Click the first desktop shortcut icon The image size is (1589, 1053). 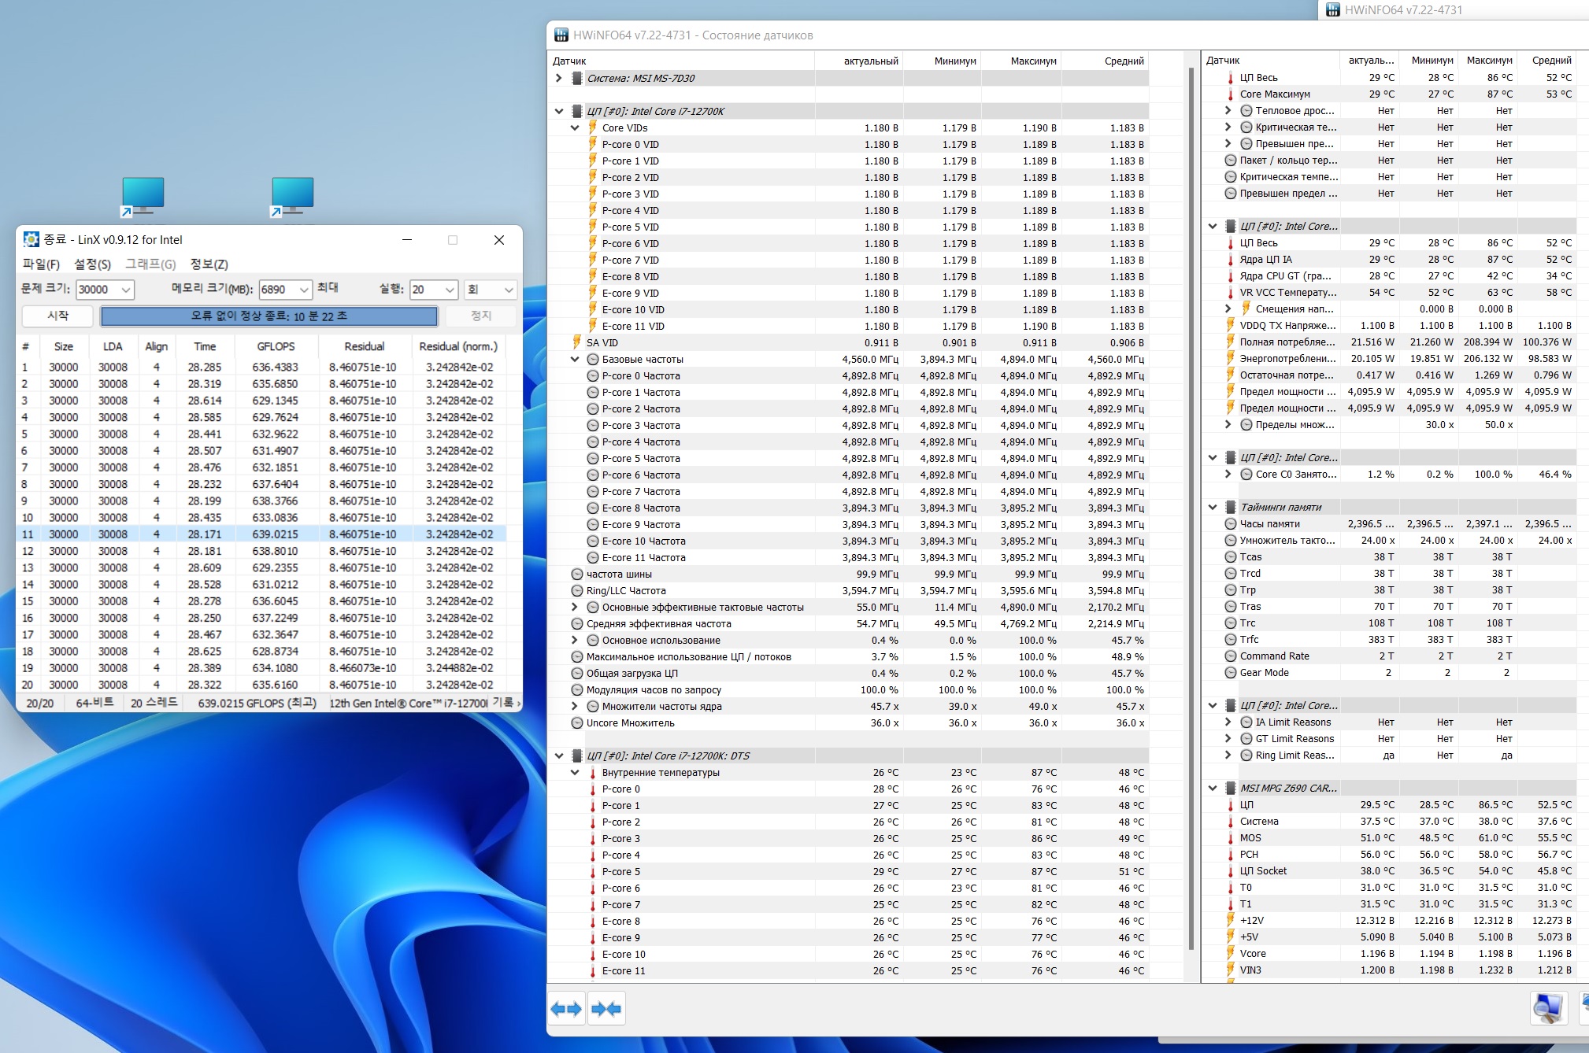pos(143,196)
